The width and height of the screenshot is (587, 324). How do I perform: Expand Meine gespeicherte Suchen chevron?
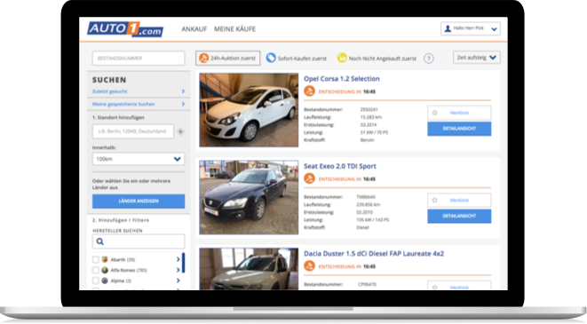[x=183, y=104]
